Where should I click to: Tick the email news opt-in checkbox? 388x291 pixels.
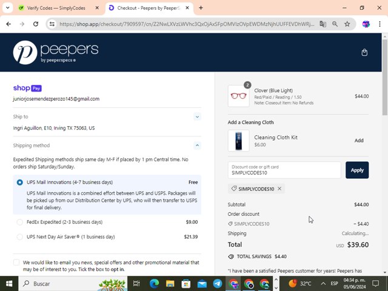[x=16, y=263]
